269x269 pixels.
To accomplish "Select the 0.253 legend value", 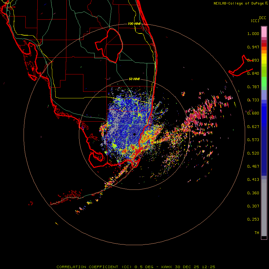I will pos(253,219).
